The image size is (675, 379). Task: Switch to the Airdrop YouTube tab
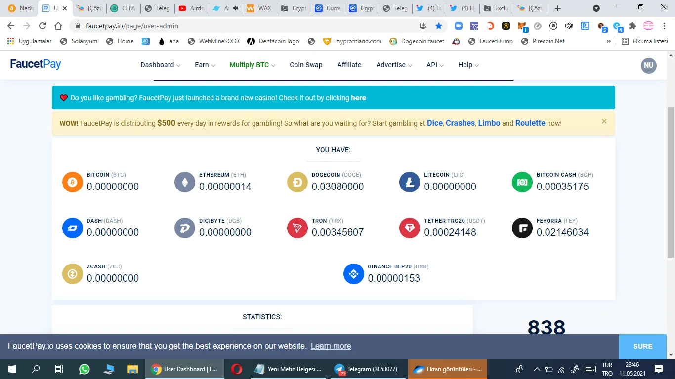tap(191, 8)
